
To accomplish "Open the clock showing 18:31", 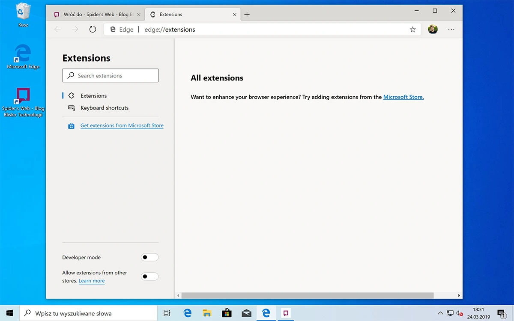I will [x=478, y=313].
